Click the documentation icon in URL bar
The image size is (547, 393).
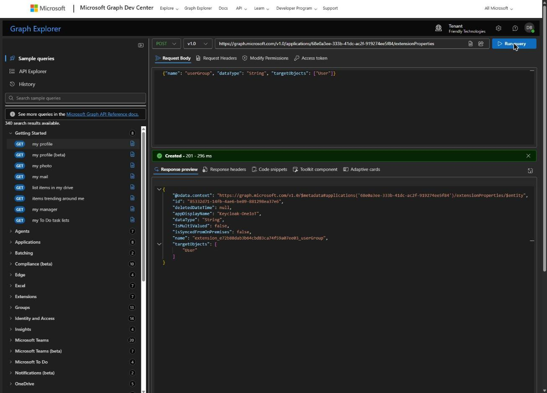[x=470, y=43]
